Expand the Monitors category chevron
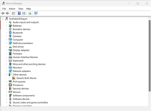The width and height of the screenshot is (151, 111). 7,68
